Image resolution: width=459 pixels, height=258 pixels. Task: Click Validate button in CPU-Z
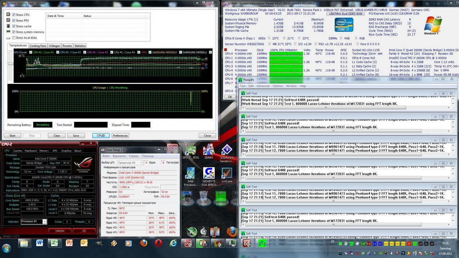[x=60, y=231]
